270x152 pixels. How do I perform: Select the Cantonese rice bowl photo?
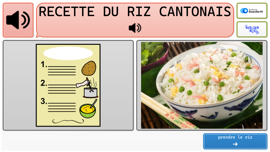coord(202,85)
